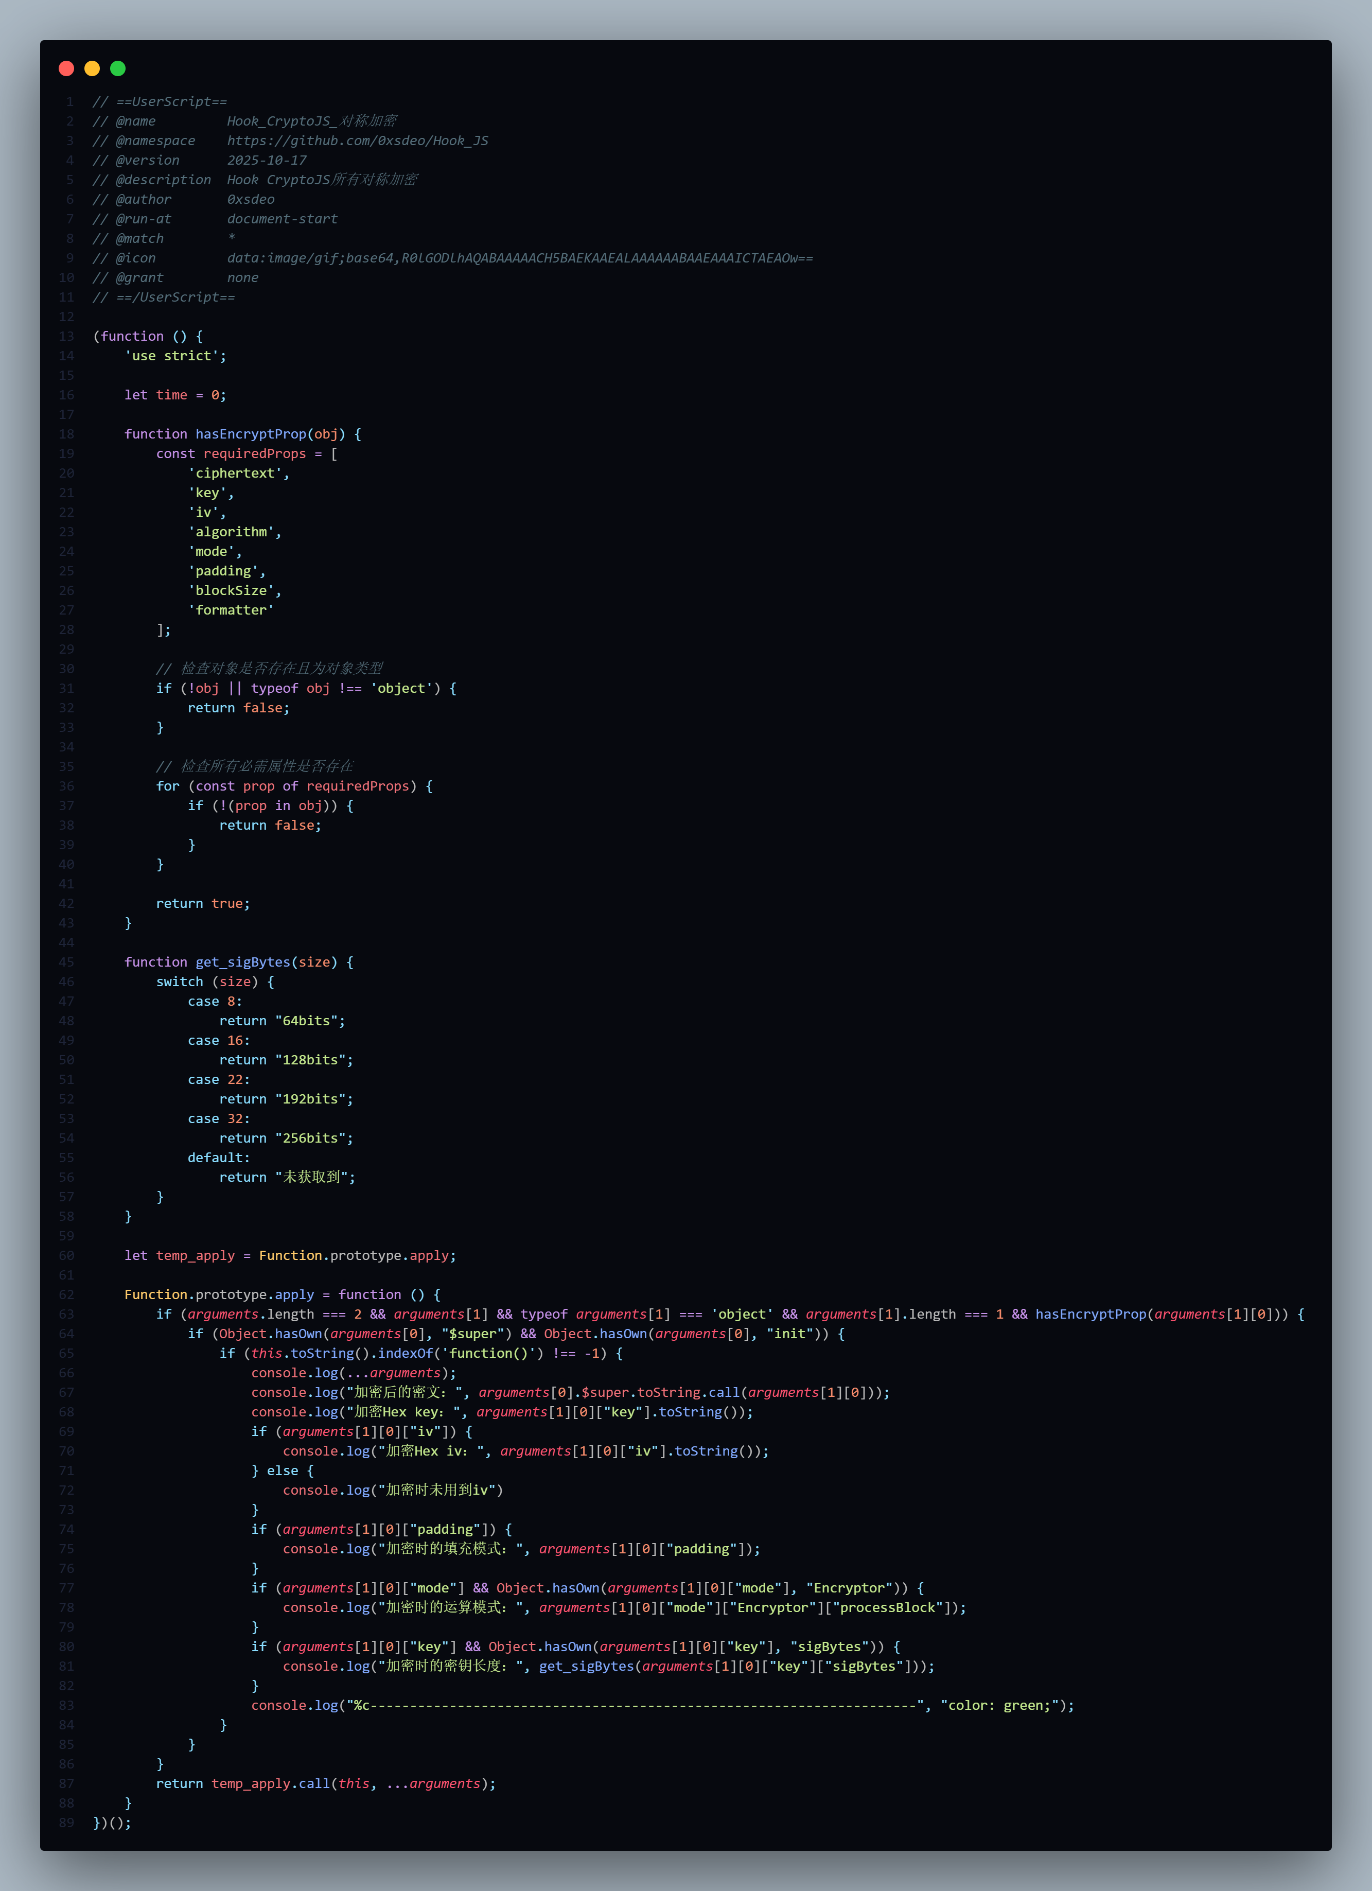Click the data:image/gif base64 icon value
The width and height of the screenshot is (1372, 1891).
point(519,258)
